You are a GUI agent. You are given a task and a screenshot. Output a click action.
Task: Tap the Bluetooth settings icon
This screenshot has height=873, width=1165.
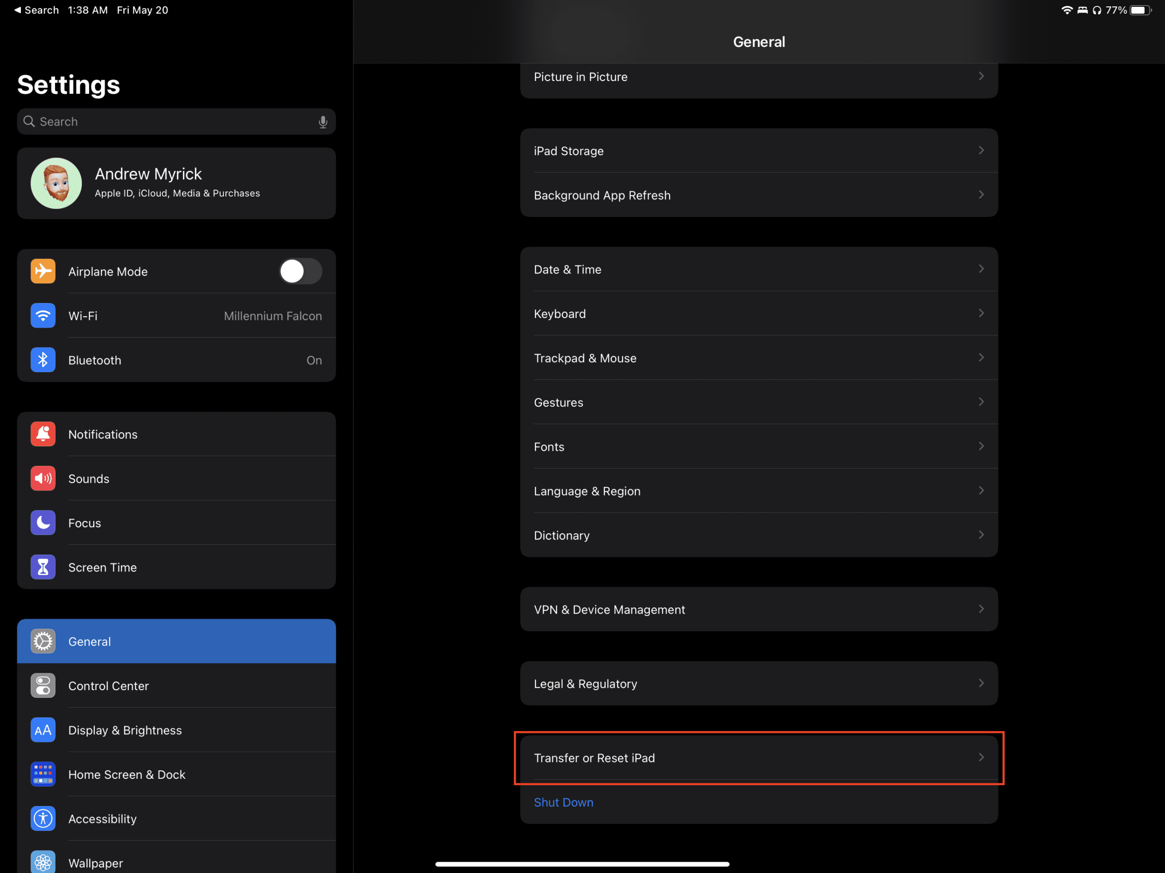pyautogui.click(x=43, y=360)
